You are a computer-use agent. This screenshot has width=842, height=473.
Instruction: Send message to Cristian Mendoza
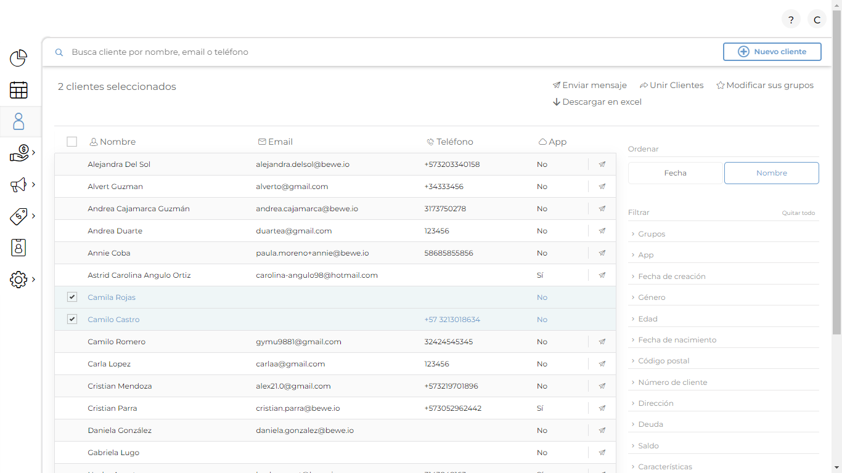pyautogui.click(x=602, y=386)
